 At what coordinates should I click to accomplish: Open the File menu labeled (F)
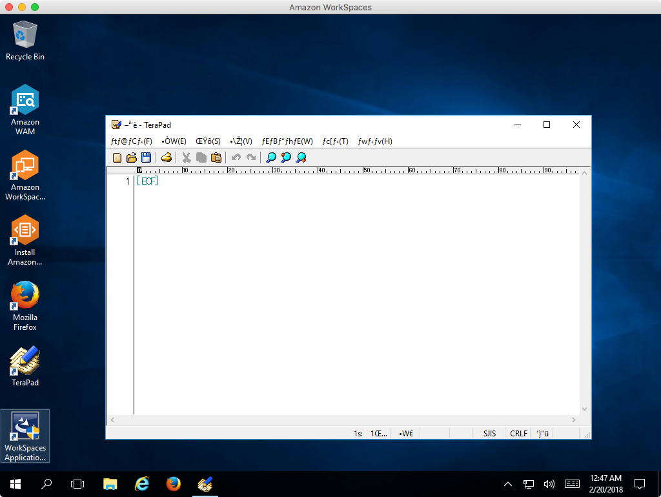pos(129,141)
